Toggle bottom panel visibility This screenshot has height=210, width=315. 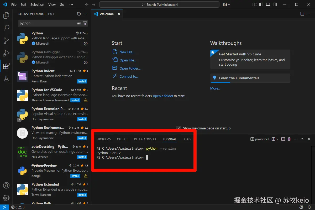point(268,4)
